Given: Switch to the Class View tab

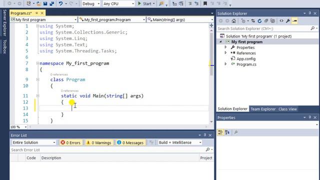Looking at the screenshot, I should pos(287,109).
